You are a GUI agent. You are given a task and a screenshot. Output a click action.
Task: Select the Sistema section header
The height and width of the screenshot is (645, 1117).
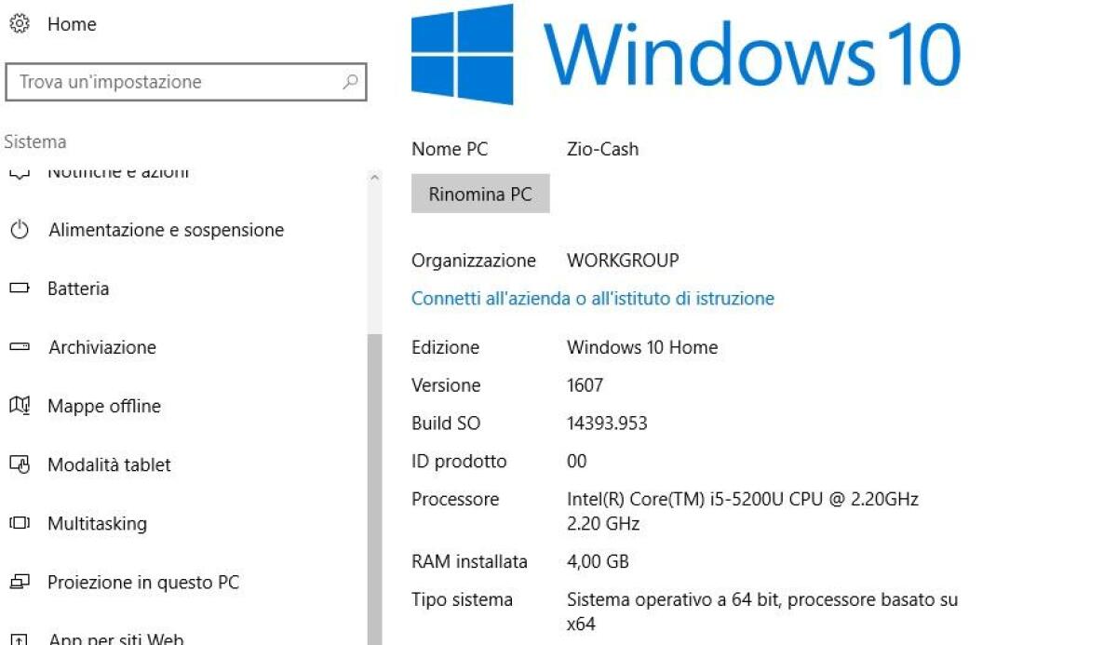pyautogui.click(x=34, y=141)
